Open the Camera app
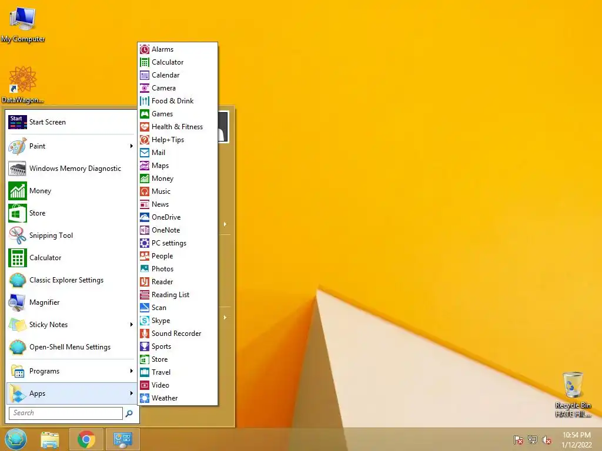The height and width of the screenshot is (451, 602). [178, 88]
